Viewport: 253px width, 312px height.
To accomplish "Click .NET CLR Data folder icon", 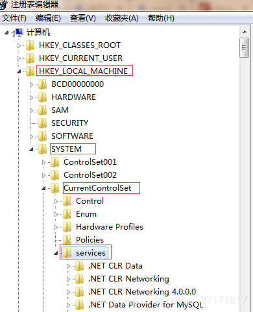I will point(80,266).
